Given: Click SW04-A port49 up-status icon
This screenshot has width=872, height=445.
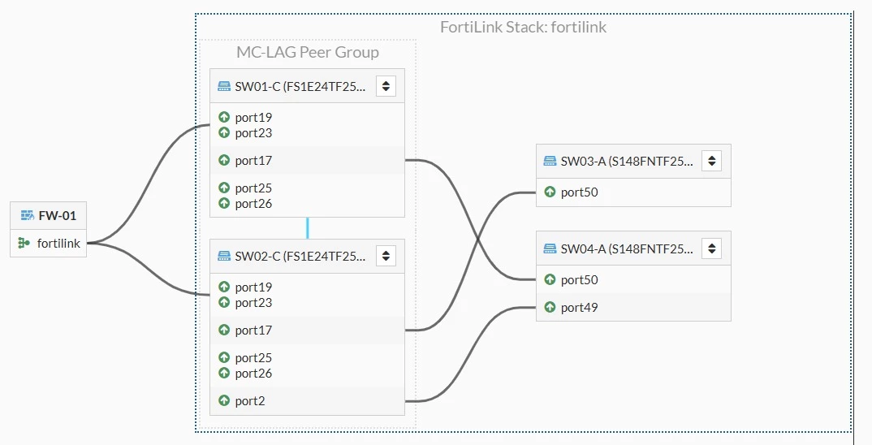Looking at the screenshot, I should pyautogui.click(x=550, y=307).
